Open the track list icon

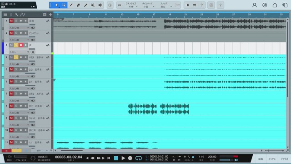tap(5, 15)
